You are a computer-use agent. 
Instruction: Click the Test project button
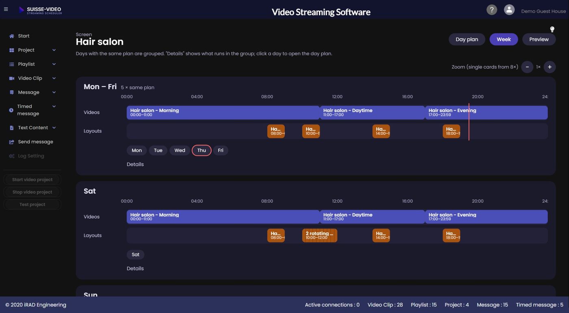32,204
